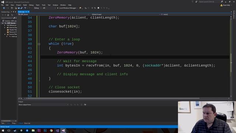236x133 pixels.
Task: Click the signed-in user account name
Action: click(x=226, y=5)
